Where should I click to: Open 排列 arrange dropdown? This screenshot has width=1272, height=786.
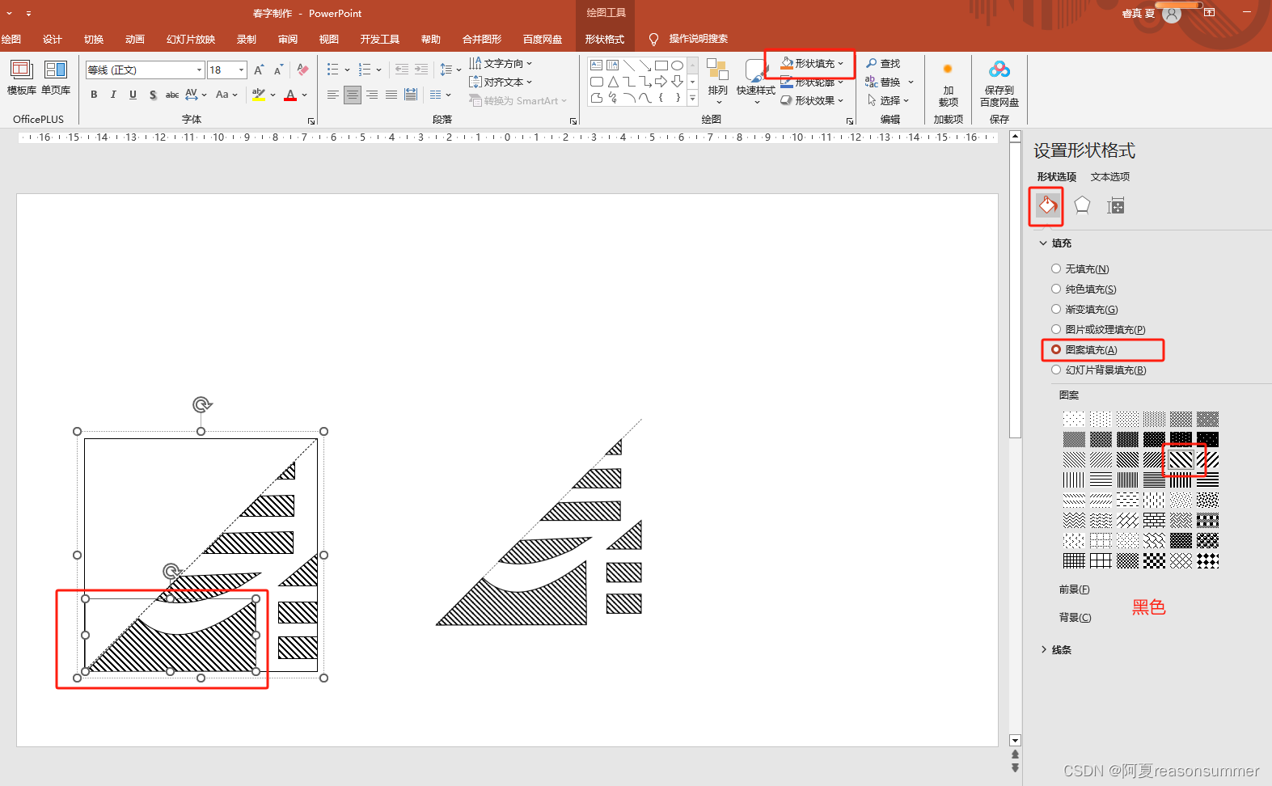click(x=717, y=82)
